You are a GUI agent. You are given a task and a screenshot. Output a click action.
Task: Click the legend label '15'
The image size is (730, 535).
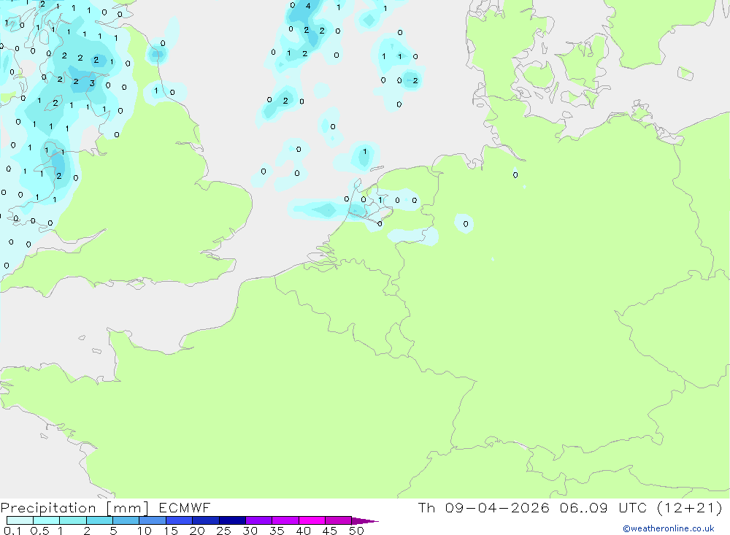(x=171, y=531)
